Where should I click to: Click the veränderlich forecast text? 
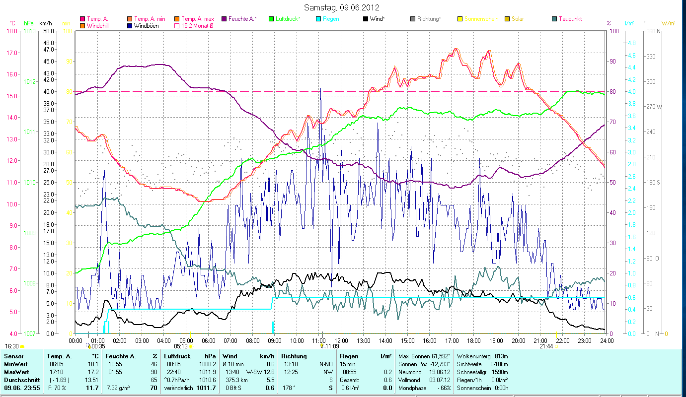[179, 388]
